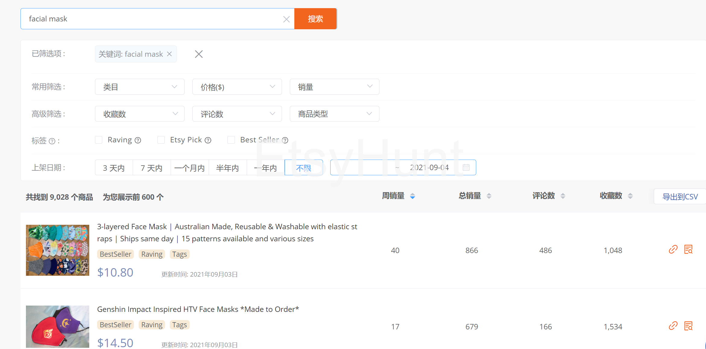Expand the 收藏数 favorites dropdown
The width and height of the screenshot is (706, 349).
[140, 114]
